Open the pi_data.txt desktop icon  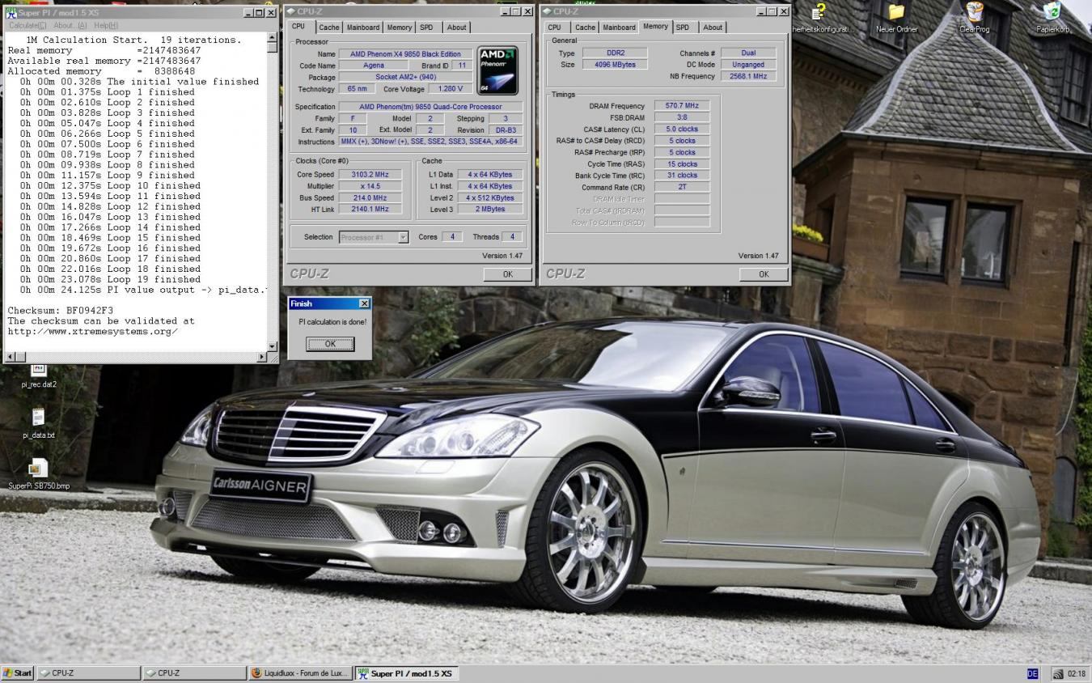(x=38, y=423)
